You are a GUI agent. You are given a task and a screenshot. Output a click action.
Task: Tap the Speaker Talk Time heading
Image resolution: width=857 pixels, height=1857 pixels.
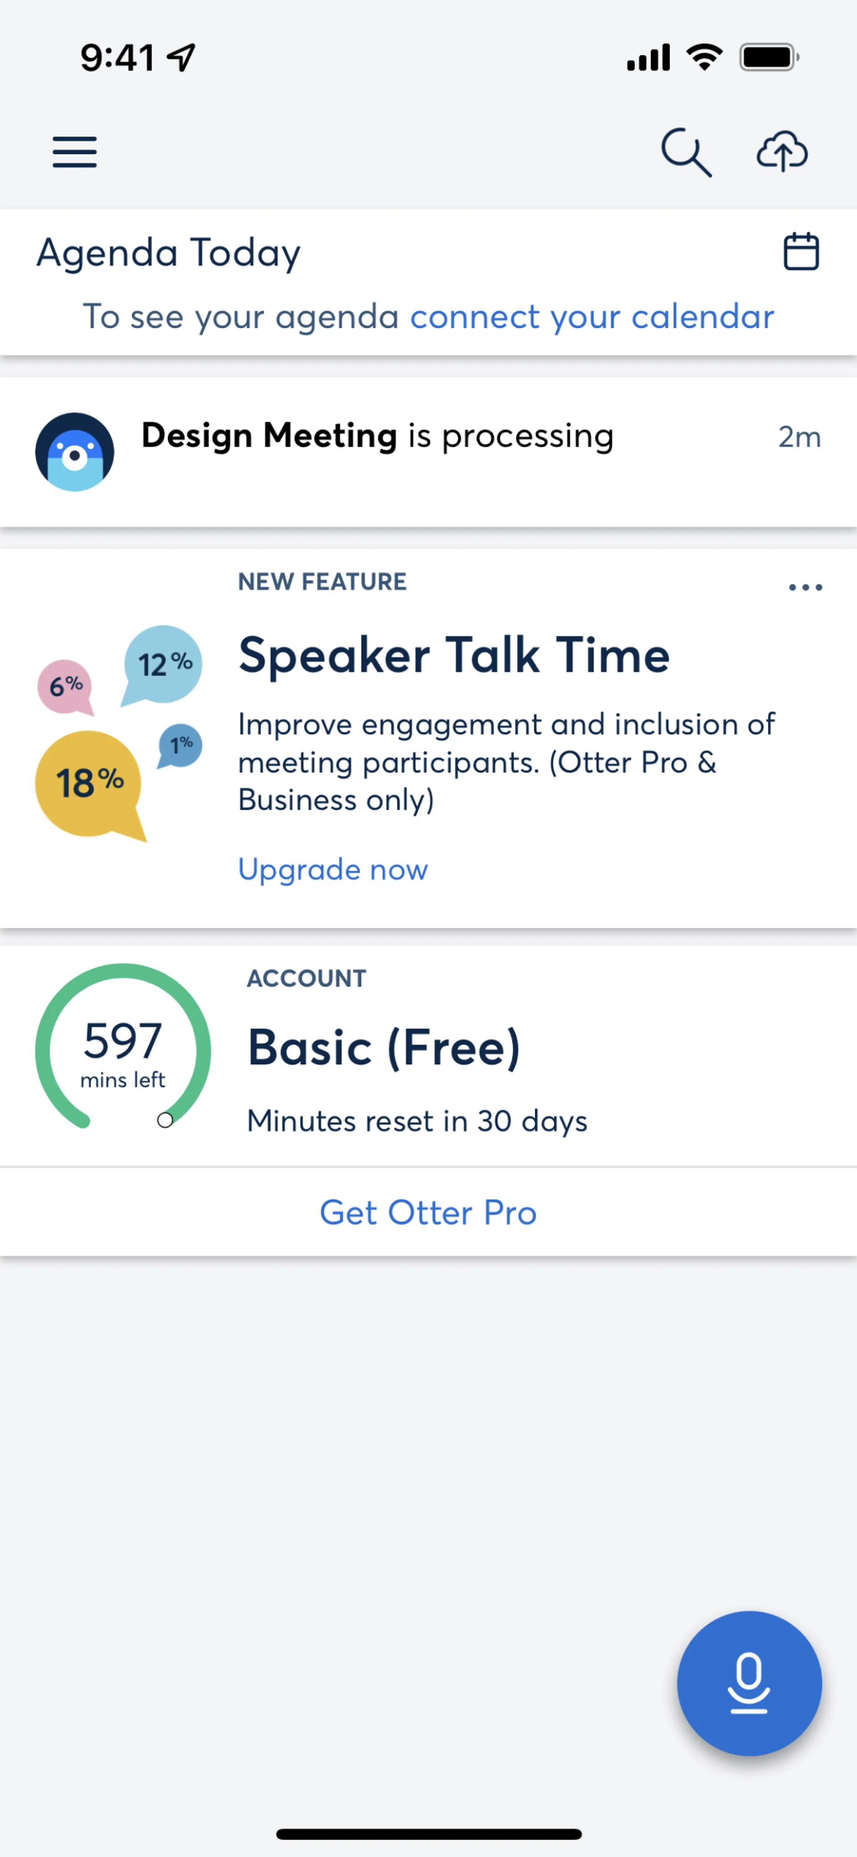point(453,654)
